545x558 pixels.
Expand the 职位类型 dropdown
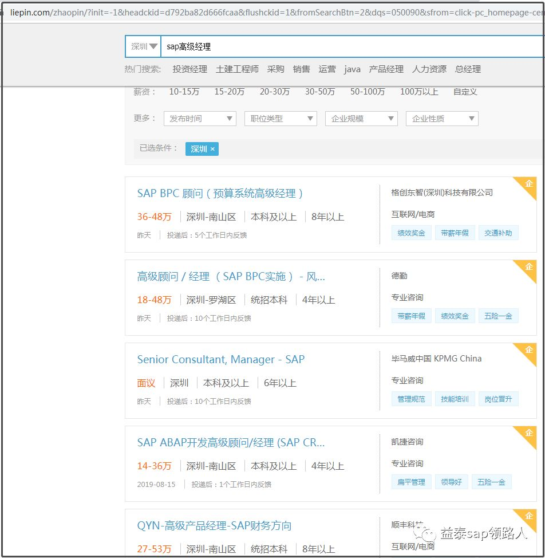(x=281, y=119)
